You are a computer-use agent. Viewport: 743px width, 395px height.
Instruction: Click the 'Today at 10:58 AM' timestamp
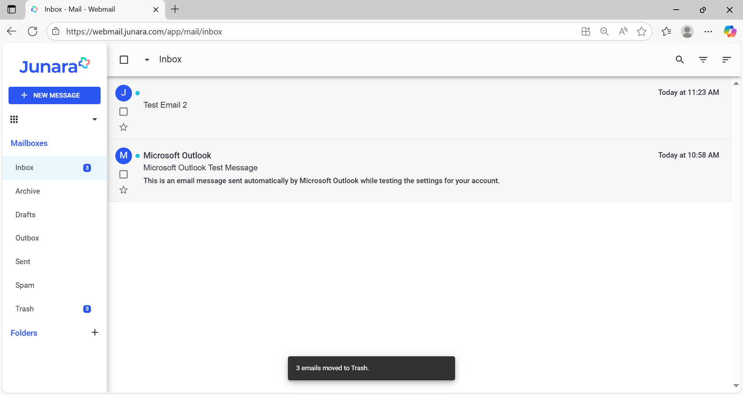click(689, 155)
